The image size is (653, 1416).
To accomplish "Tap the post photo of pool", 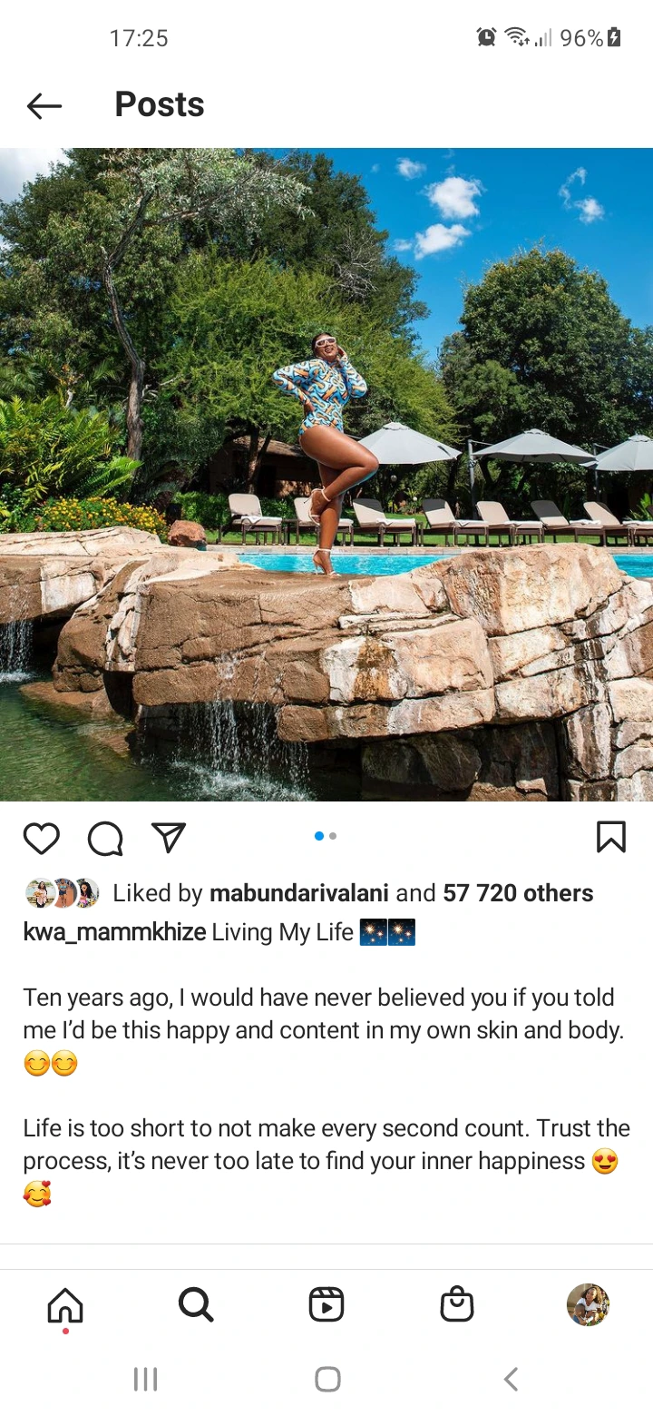I will pos(326,475).
